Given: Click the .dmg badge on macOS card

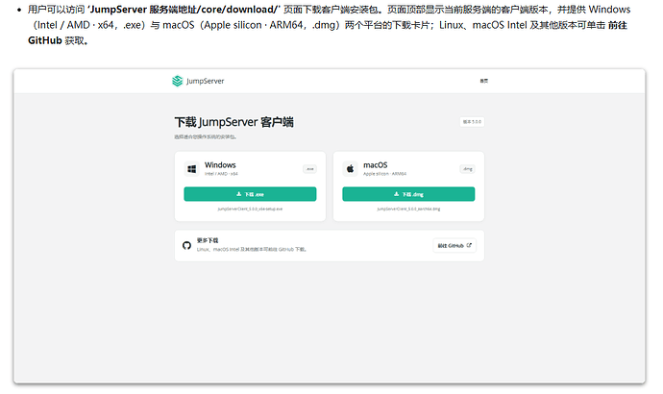Looking at the screenshot, I should (x=467, y=169).
